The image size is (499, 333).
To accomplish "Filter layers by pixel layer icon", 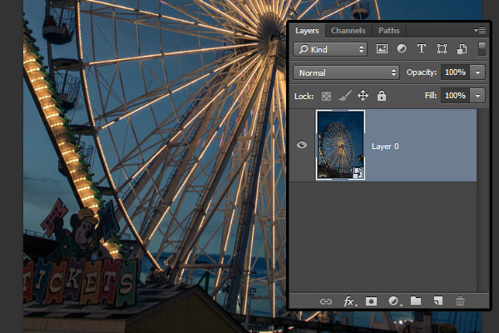I will pos(382,49).
